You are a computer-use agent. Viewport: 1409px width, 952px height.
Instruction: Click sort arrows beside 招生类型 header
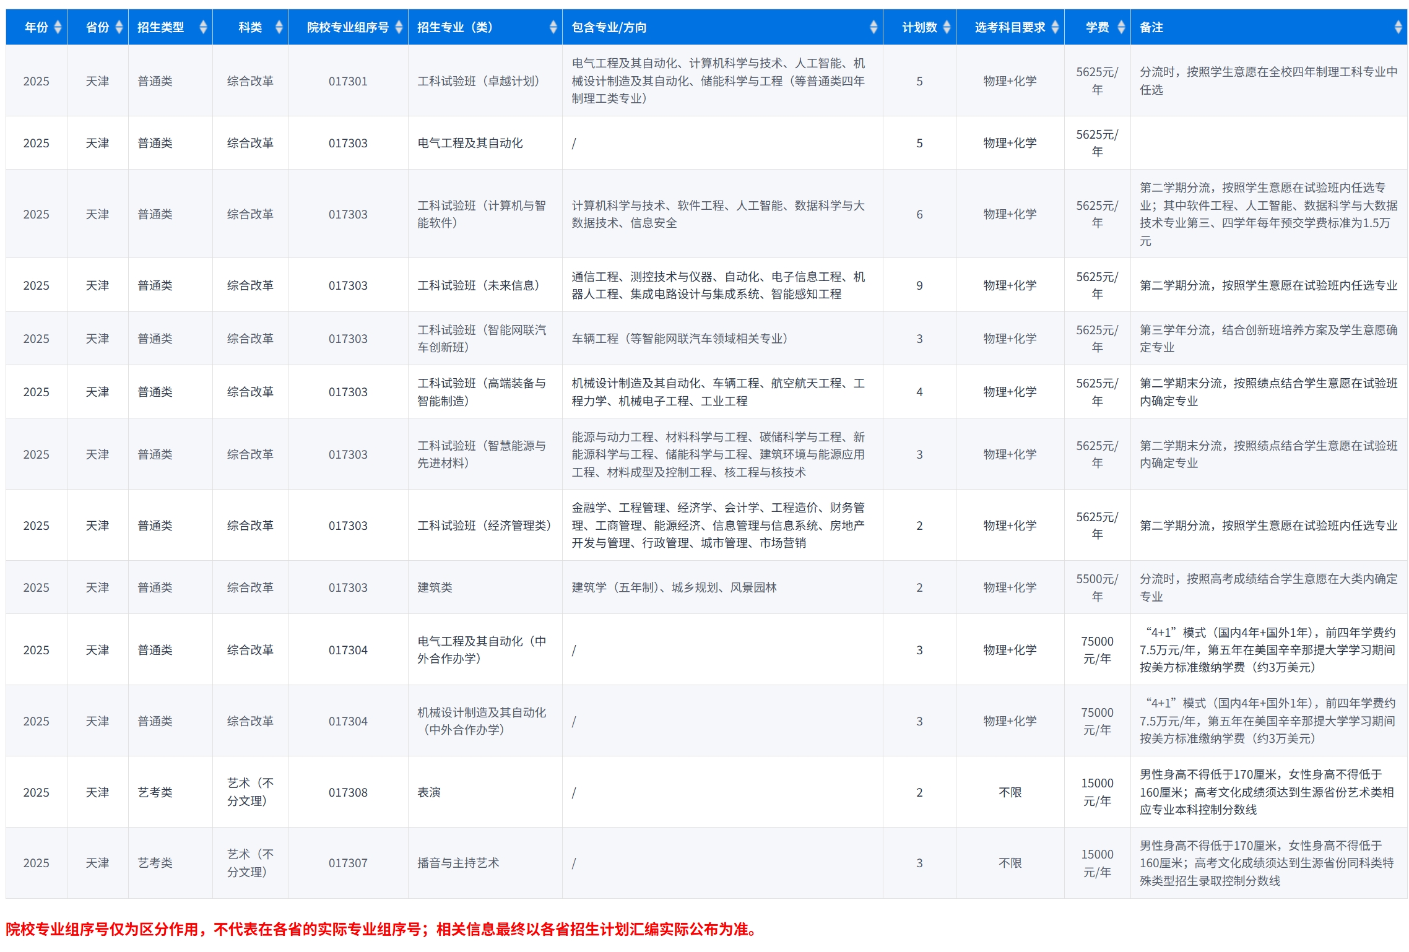[203, 27]
